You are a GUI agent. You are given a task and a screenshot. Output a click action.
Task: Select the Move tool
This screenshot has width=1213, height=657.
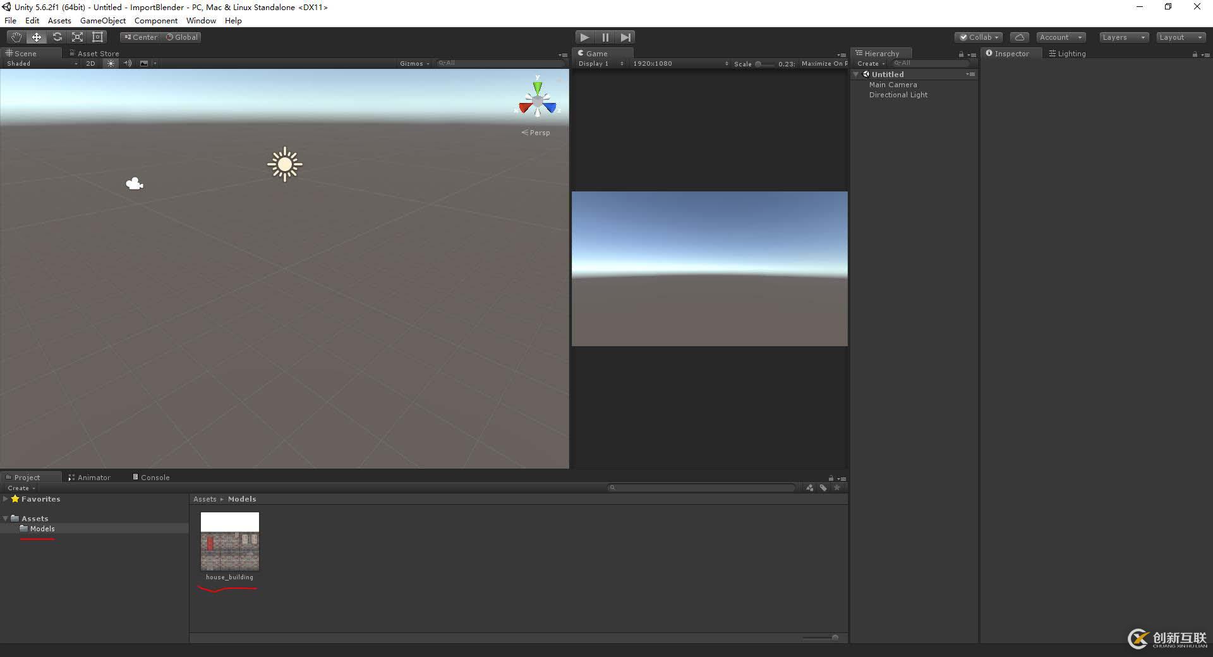(37, 37)
